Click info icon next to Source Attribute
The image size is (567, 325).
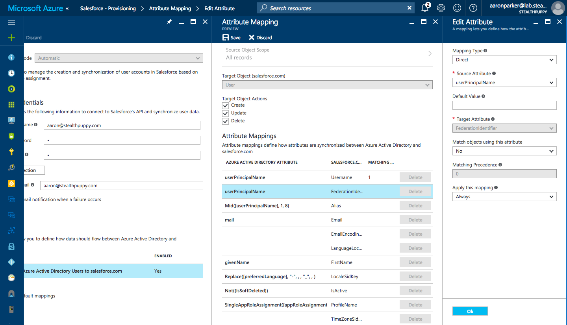(494, 74)
